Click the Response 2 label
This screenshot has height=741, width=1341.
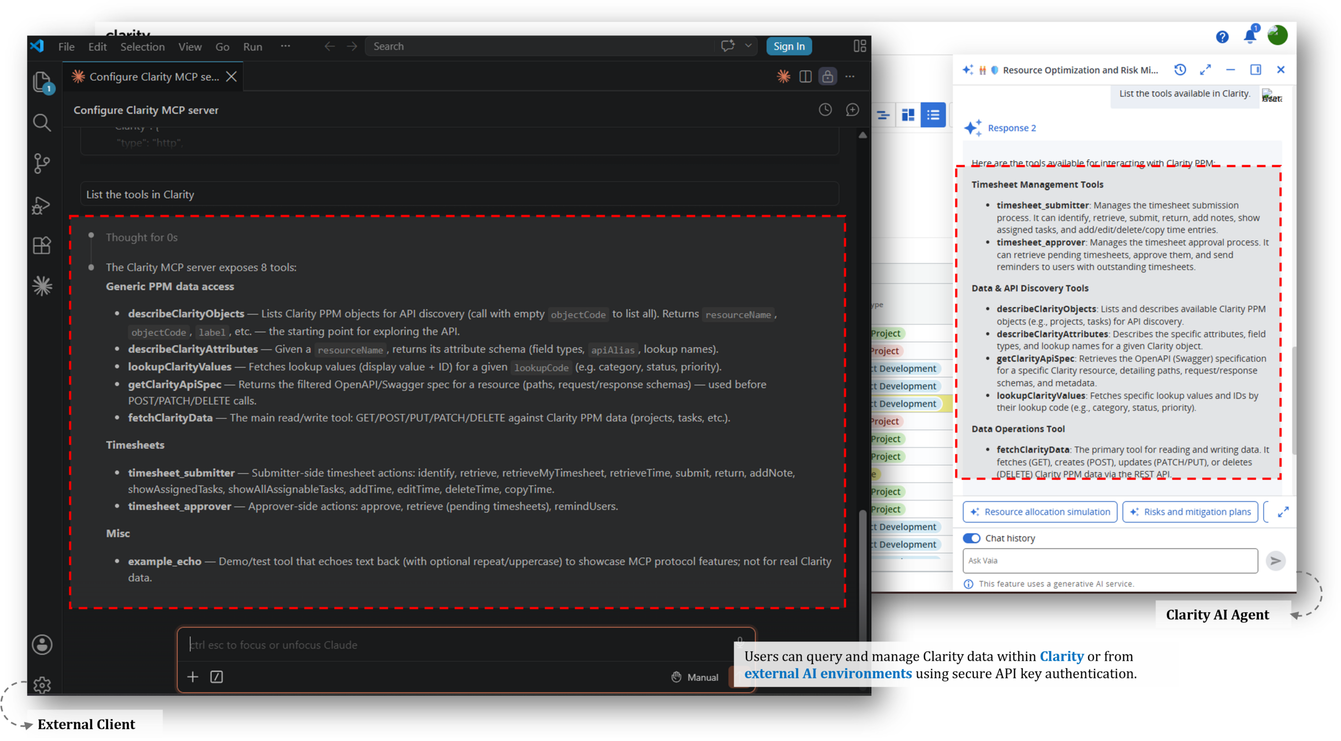1012,128
